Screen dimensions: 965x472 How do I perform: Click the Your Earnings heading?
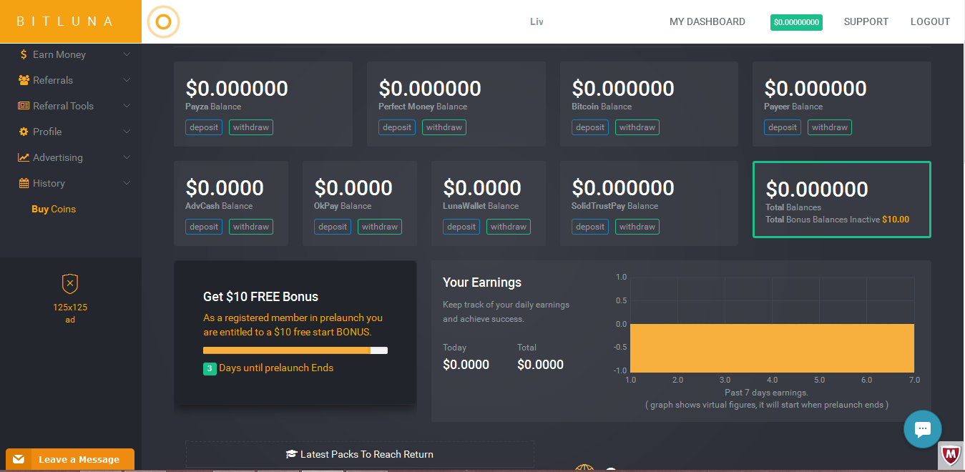click(x=482, y=282)
